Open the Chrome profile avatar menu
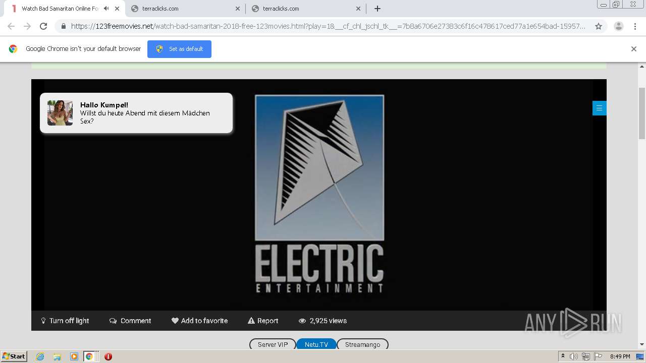The height and width of the screenshot is (363, 646). point(619,26)
